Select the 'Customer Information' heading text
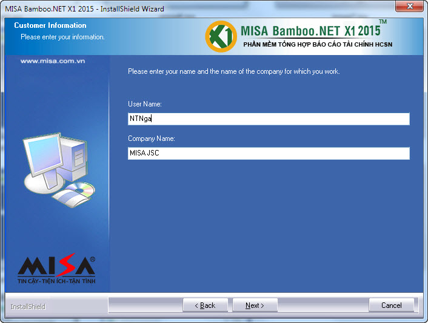Image resolution: width=428 pixels, height=323 pixels. point(50,25)
